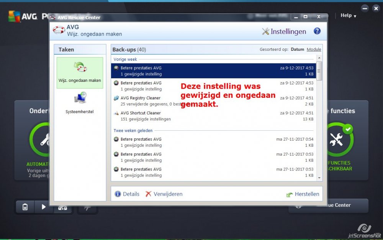Click the play icon in AVG main window
Screen dimensions: 383x240
(44, 207)
